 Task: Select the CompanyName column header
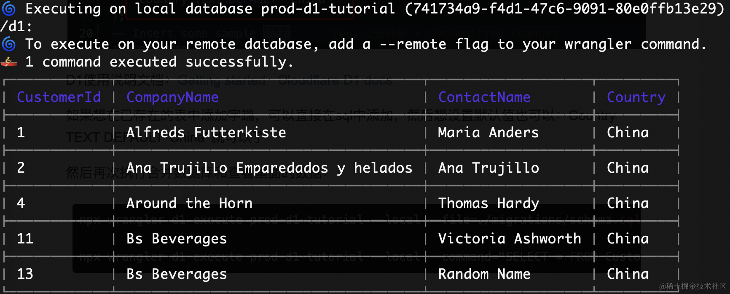click(172, 97)
